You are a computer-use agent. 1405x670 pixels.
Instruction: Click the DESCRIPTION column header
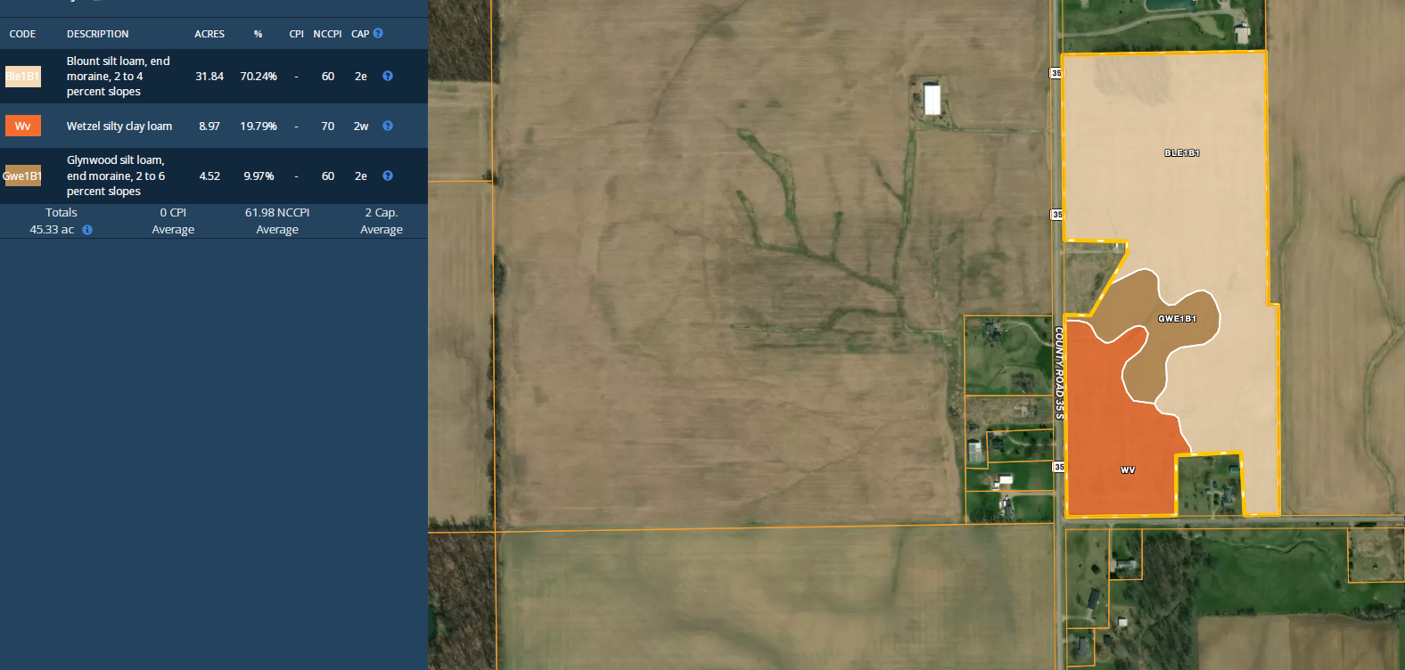click(97, 34)
